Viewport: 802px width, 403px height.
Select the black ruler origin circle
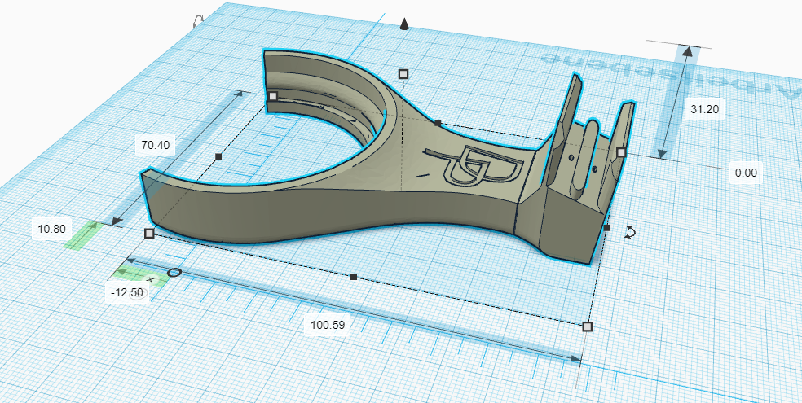click(174, 272)
